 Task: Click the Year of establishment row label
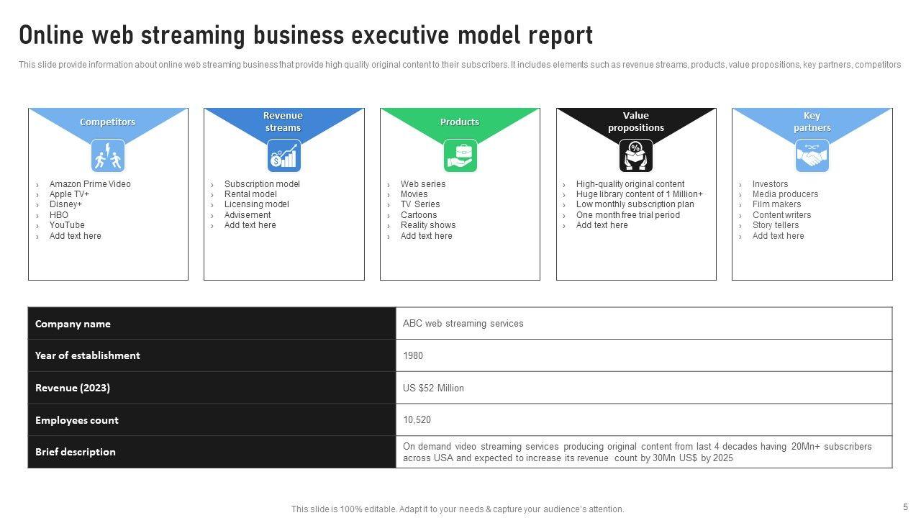point(88,355)
